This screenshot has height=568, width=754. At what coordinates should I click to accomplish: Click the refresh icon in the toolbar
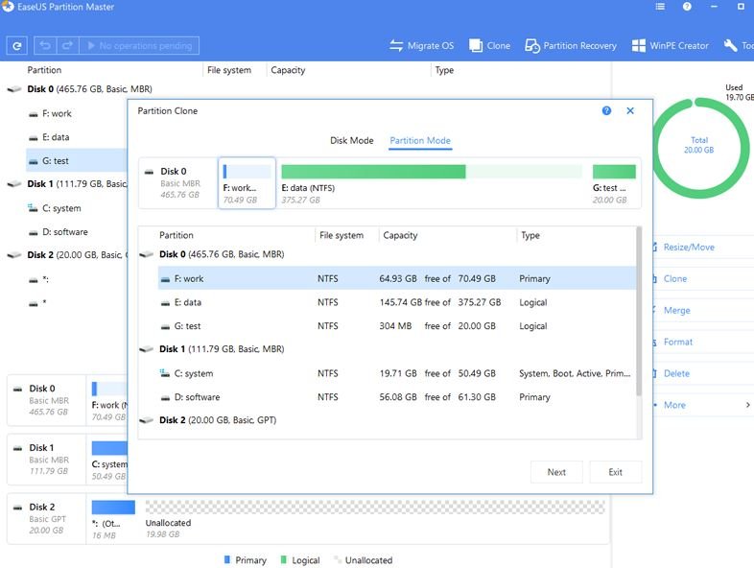point(17,46)
